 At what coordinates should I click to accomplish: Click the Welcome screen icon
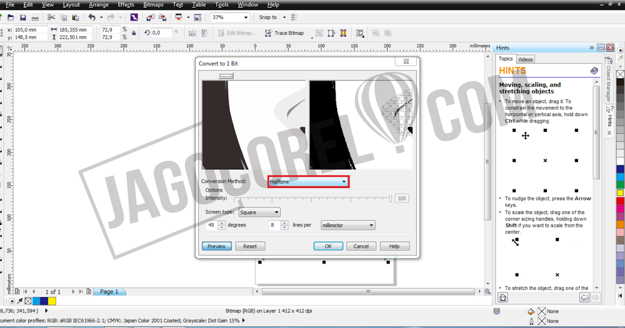click(x=197, y=17)
